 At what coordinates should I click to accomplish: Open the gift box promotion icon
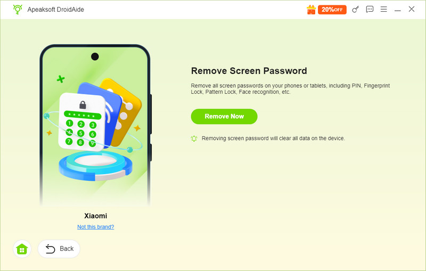(311, 10)
